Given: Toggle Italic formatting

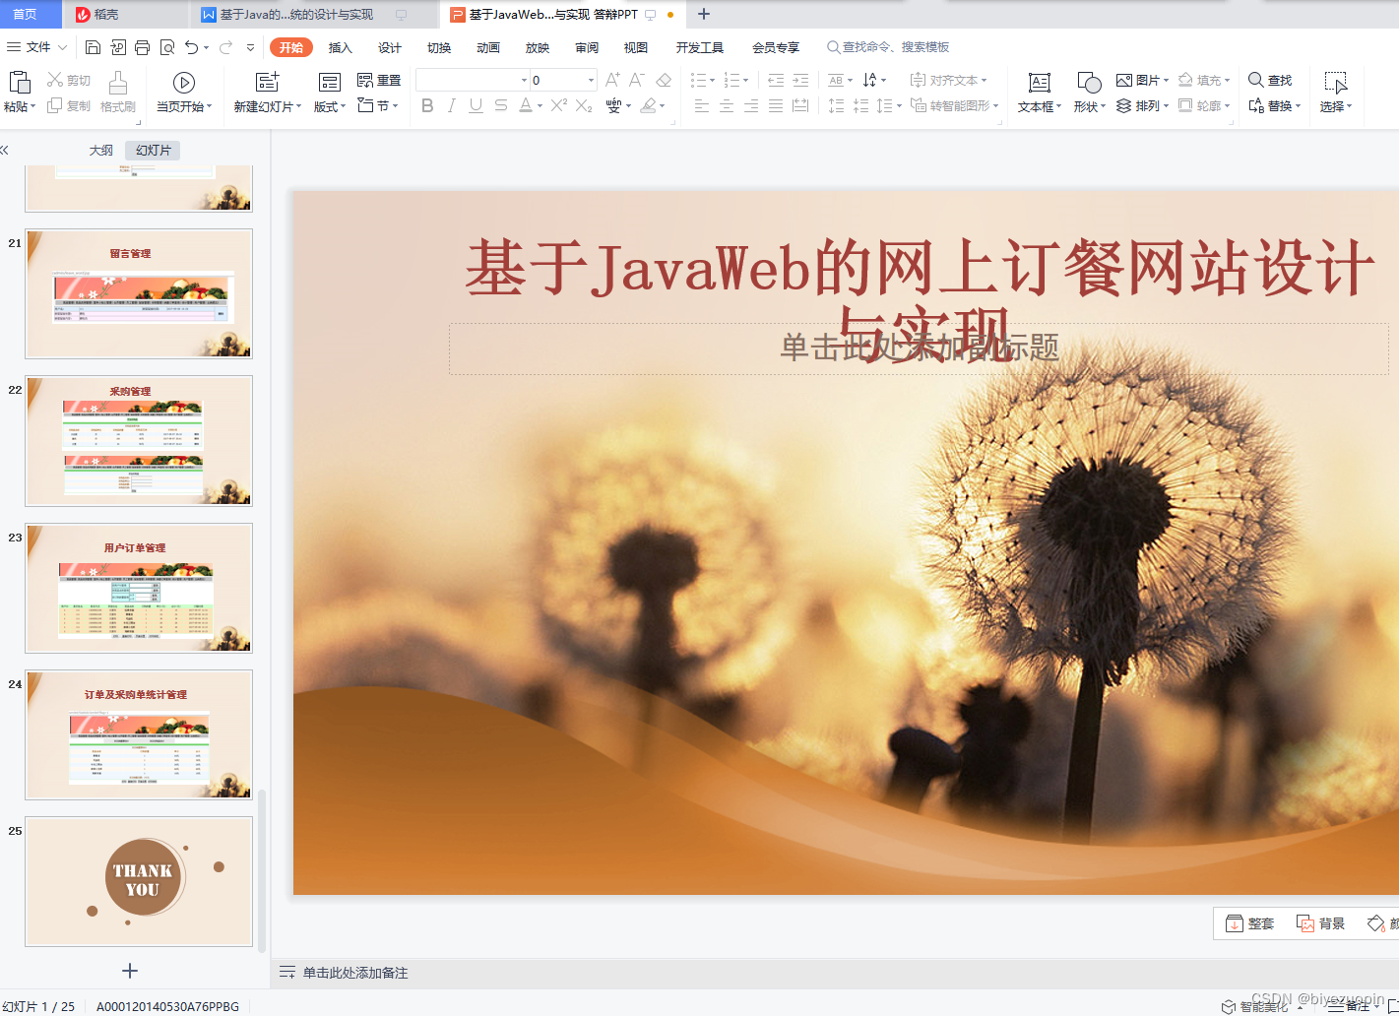Looking at the screenshot, I should click(451, 105).
